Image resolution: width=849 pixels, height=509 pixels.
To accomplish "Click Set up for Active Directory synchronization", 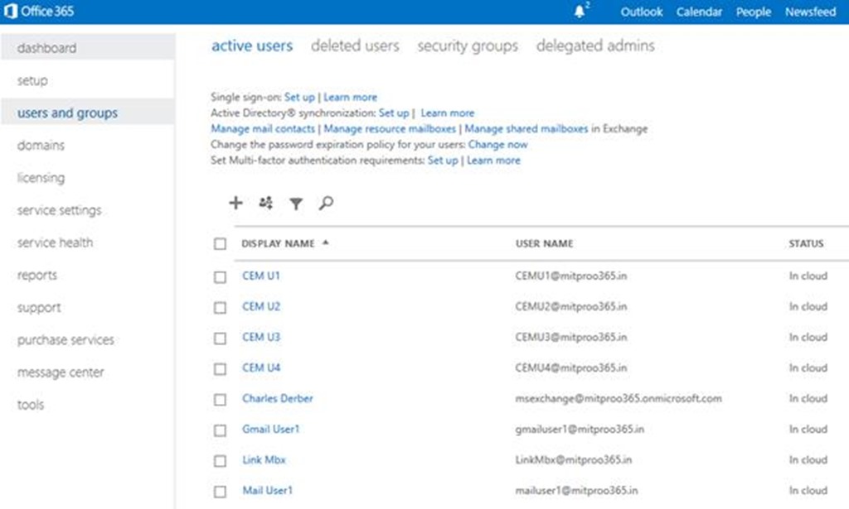I will pyautogui.click(x=394, y=113).
